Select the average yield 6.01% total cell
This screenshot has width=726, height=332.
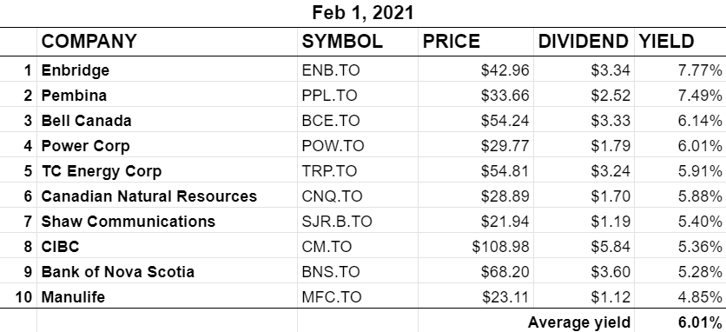coord(680,321)
